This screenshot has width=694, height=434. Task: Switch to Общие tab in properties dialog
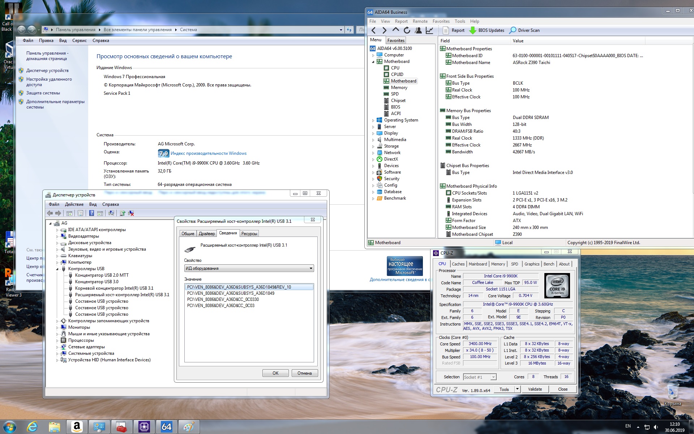coord(188,234)
